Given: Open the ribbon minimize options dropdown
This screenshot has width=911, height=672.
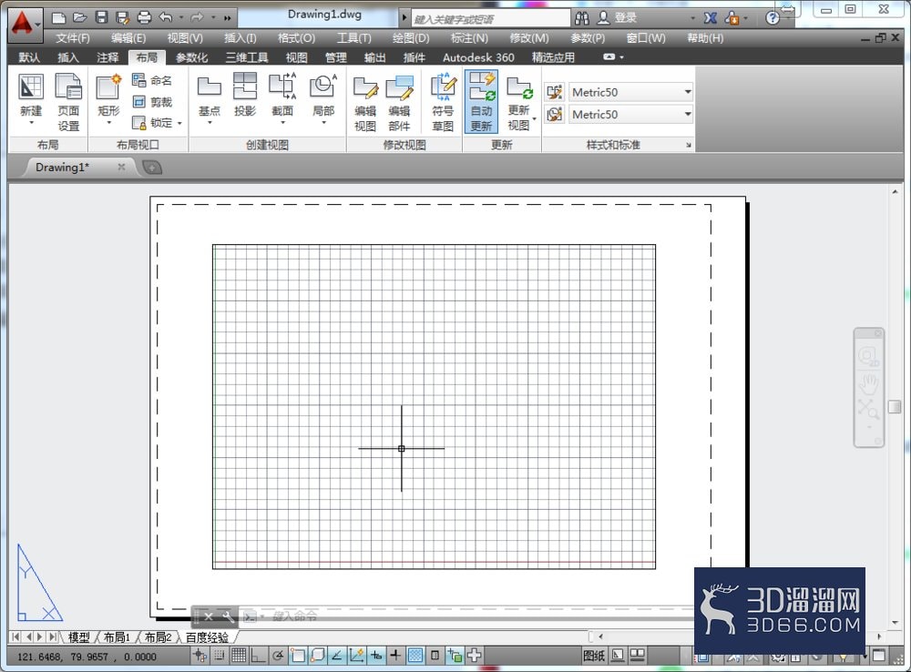Looking at the screenshot, I should pos(622,57).
